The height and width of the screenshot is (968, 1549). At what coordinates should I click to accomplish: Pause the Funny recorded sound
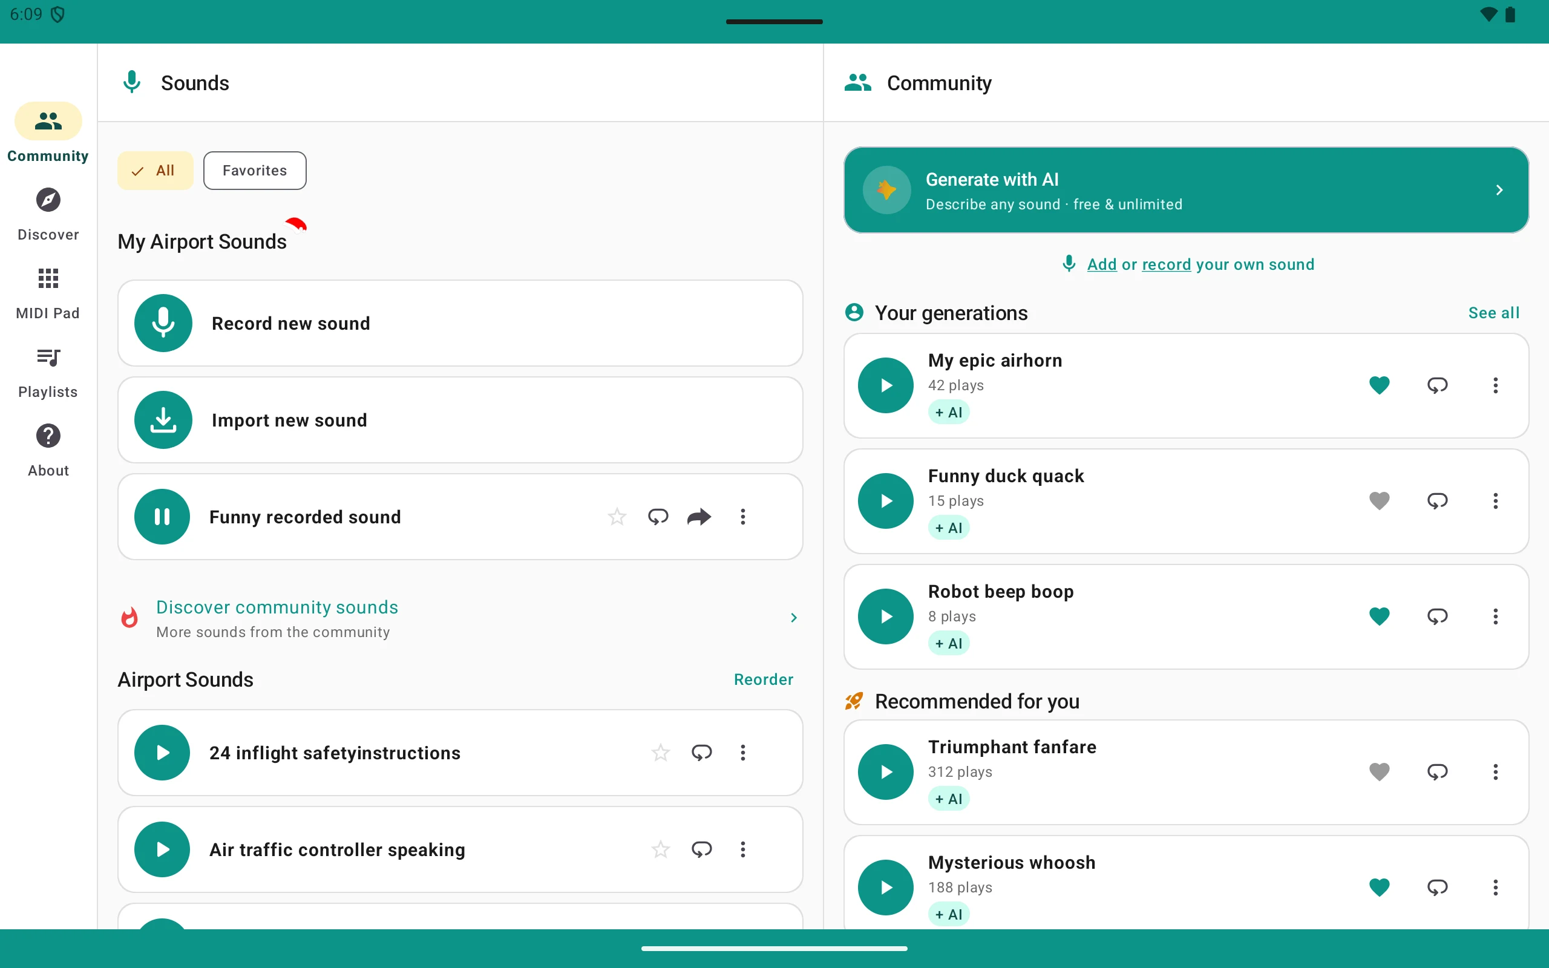point(162,517)
